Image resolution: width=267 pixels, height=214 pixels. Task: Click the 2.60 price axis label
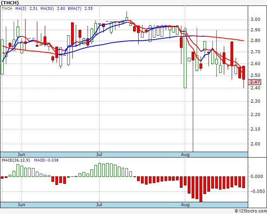(x=255, y=63)
